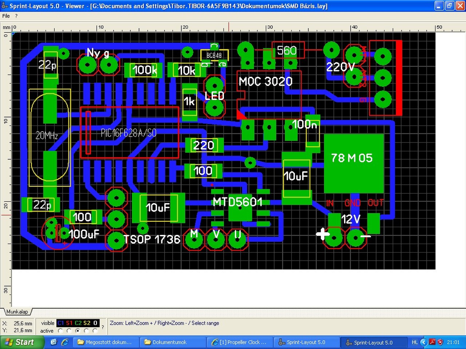Screen dimensions: 466x349
Task: Open the red security shield tray icon
Action: [440, 342]
